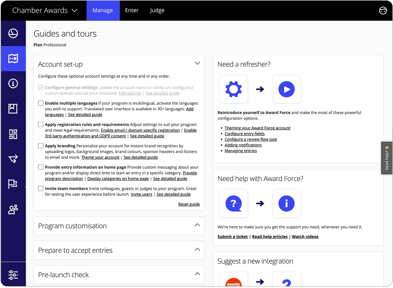Check the Apply branding checkbox

[x=41, y=145]
